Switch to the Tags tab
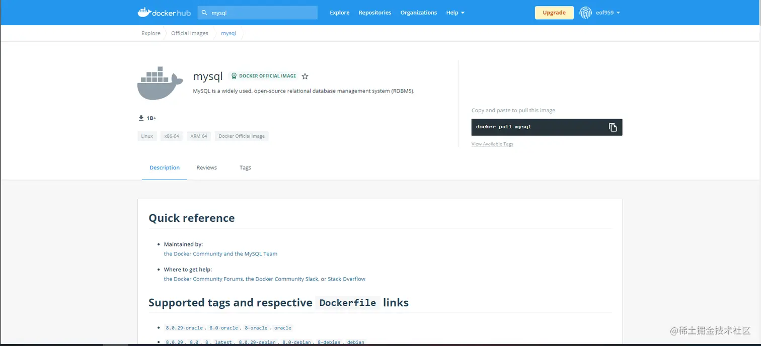The image size is (761, 346). point(245,167)
